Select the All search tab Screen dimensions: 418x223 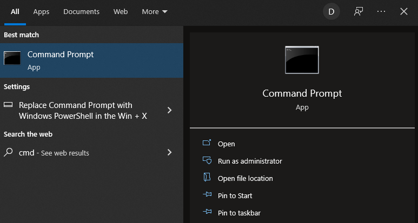[15, 12]
